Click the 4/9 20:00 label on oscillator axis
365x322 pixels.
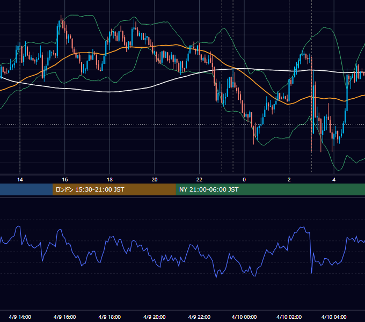pyautogui.click(x=155, y=317)
